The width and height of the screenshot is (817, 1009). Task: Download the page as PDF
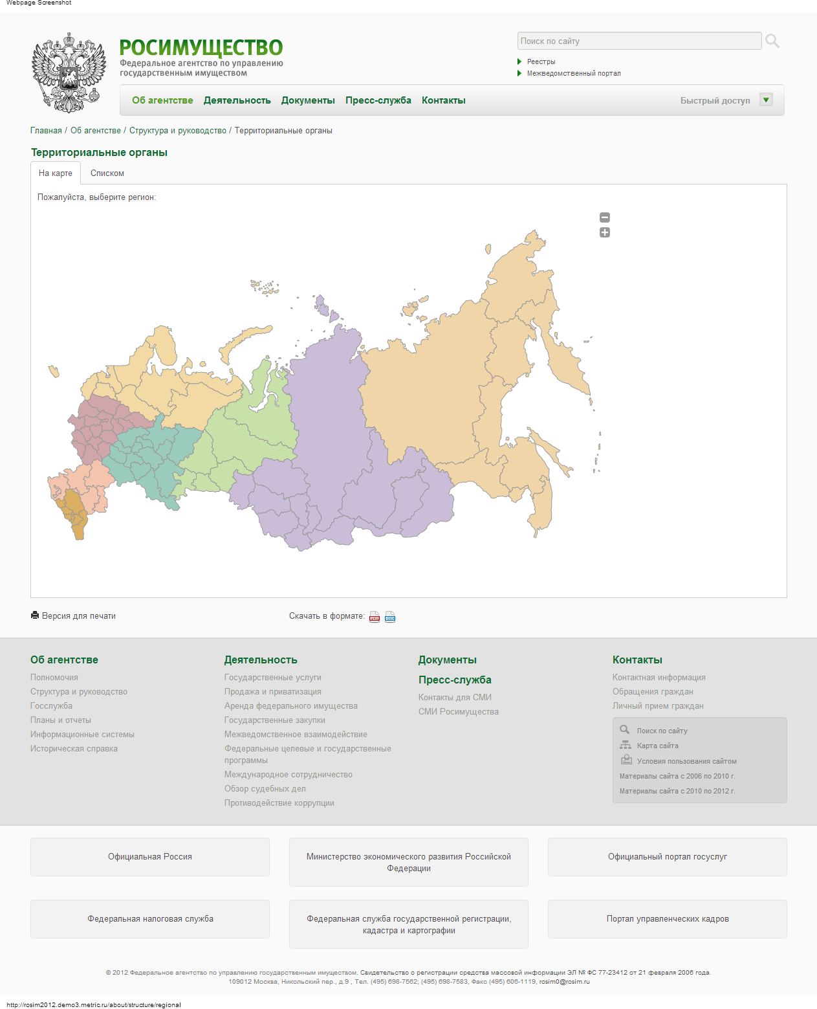click(x=375, y=617)
